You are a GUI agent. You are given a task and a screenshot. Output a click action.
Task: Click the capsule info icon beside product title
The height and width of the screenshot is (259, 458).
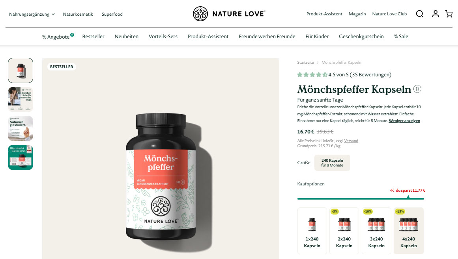click(417, 89)
